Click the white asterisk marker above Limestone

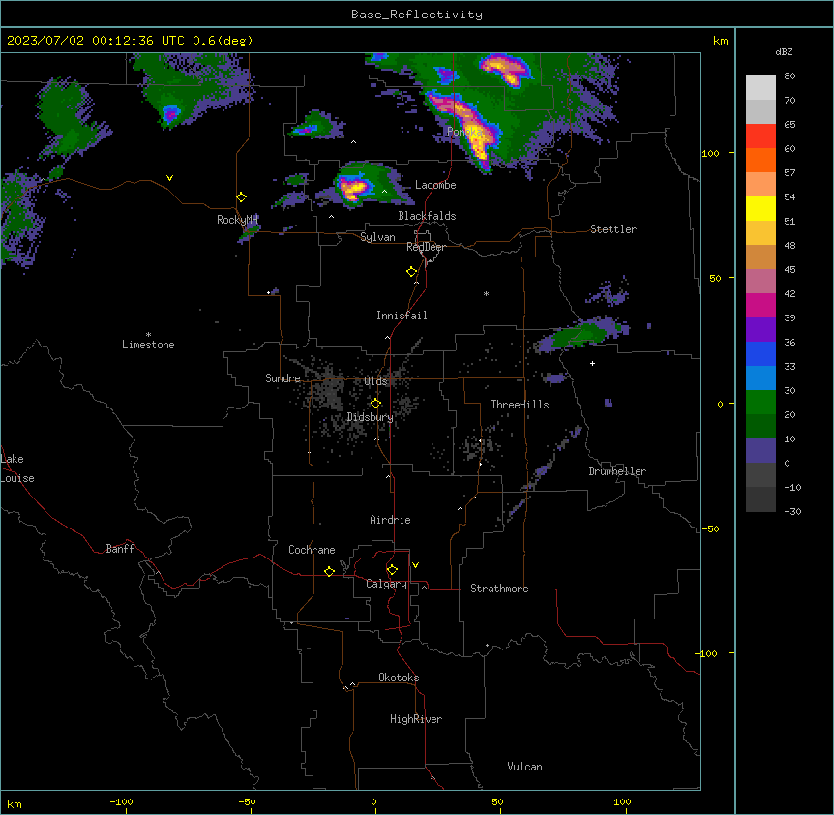tap(148, 335)
